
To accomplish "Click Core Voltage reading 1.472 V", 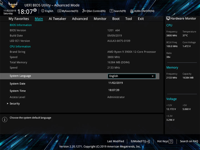I will (186, 46).
